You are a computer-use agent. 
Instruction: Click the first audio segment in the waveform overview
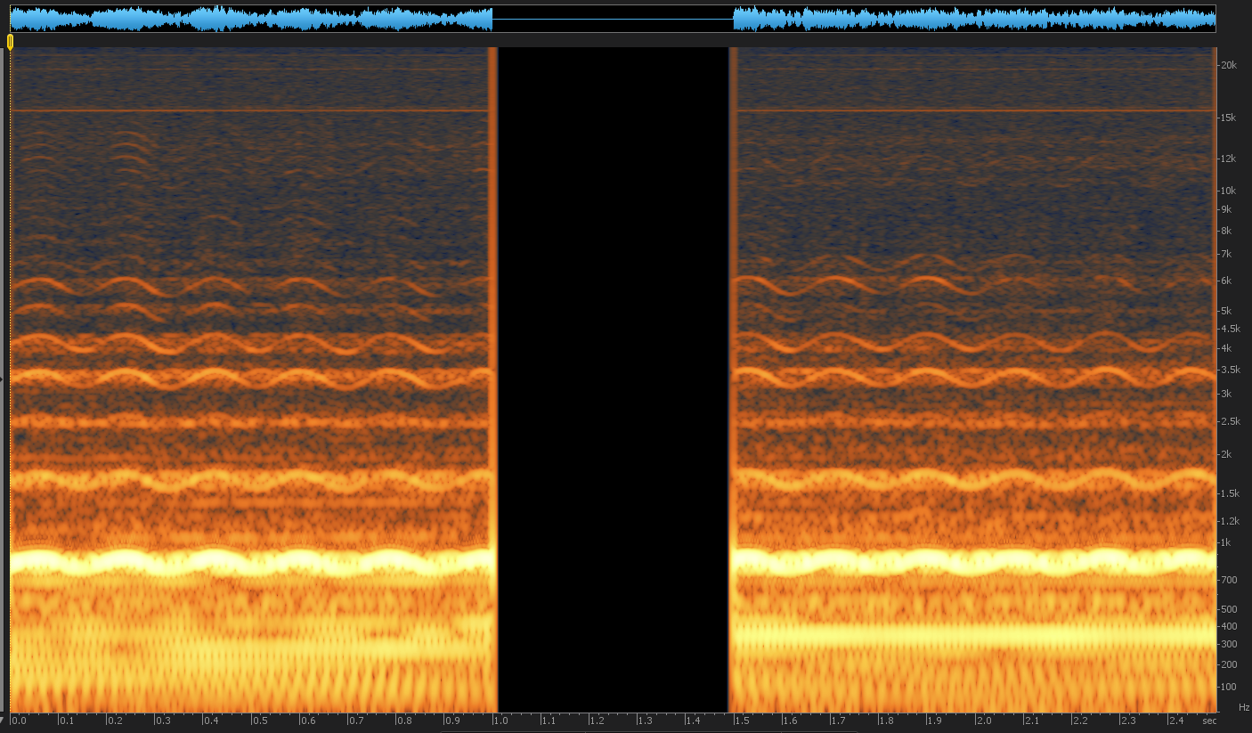251,19
